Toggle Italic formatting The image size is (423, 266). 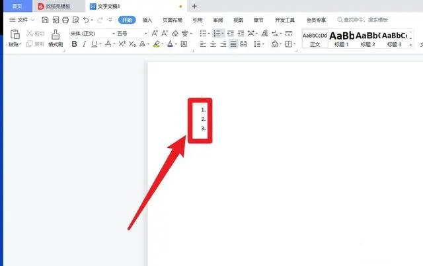(84, 44)
